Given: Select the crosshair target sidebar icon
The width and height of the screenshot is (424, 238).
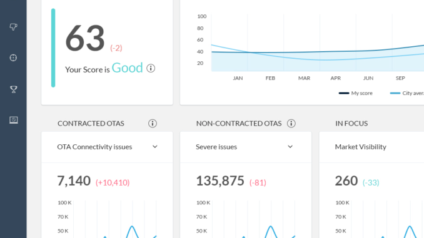Looking at the screenshot, I should coord(13,58).
